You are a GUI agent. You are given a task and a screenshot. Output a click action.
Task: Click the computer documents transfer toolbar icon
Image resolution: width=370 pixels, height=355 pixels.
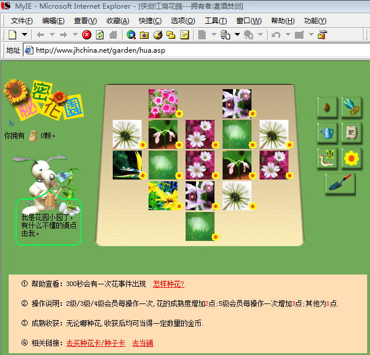pyautogui.click(x=225, y=35)
